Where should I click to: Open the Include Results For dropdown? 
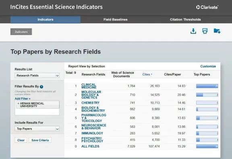37,129
